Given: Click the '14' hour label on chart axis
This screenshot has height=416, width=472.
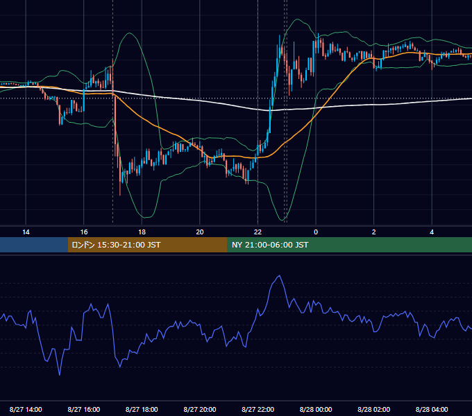Looking at the screenshot, I should pos(26,232).
